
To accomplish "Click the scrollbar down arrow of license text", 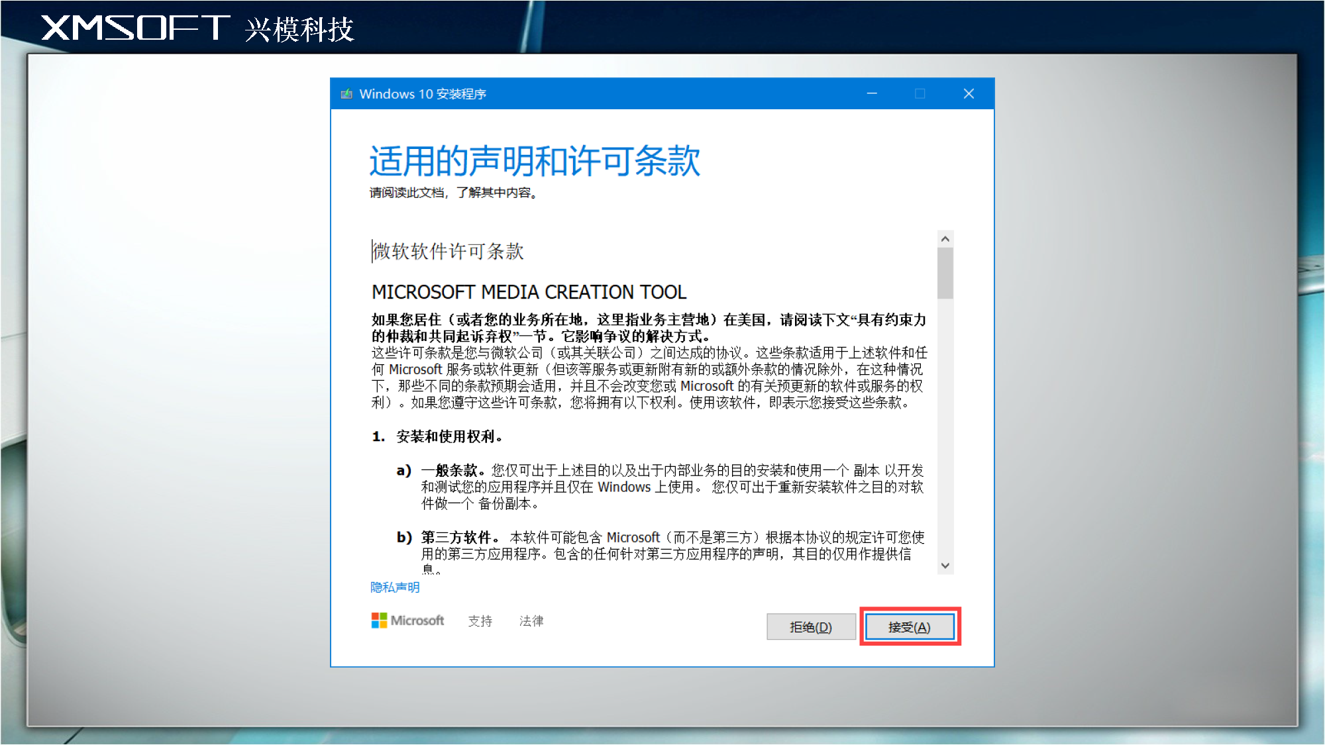I will tap(945, 566).
